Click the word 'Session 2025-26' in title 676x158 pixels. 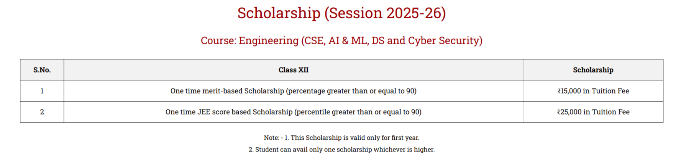point(385,13)
